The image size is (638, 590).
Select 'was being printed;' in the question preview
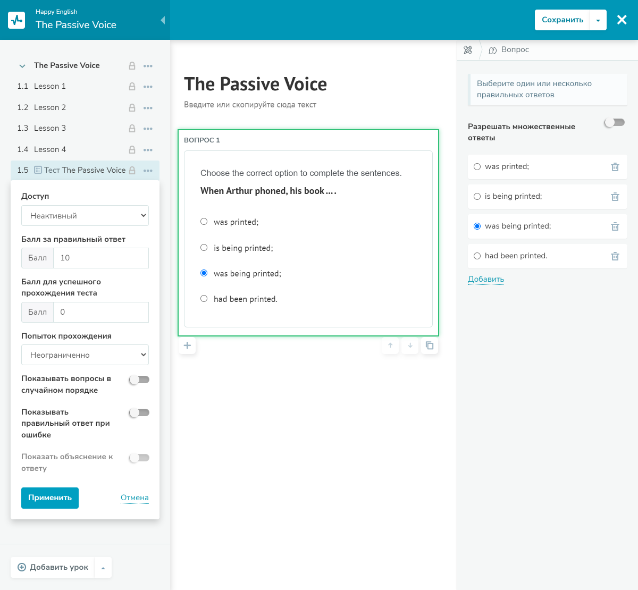pos(204,273)
